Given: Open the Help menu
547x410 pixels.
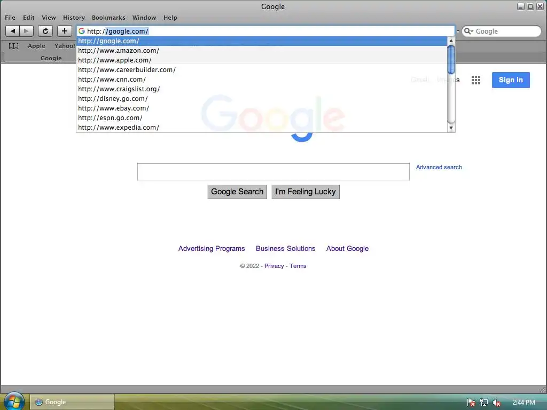Looking at the screenshot, I should [170, 18].
